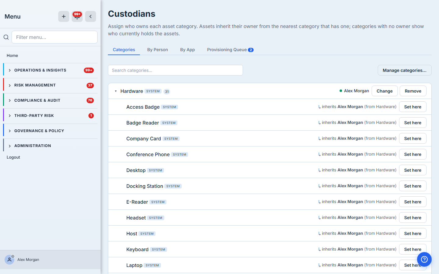Screen dimensions: 439x274
Task: Click the plus add icon in menu header
Action: (x=64, y=16)
